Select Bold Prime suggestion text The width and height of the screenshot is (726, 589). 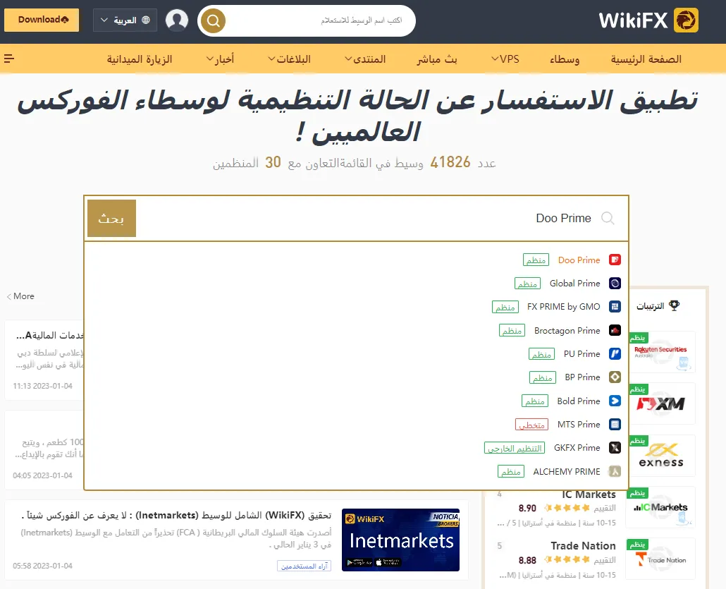point(578,401)
